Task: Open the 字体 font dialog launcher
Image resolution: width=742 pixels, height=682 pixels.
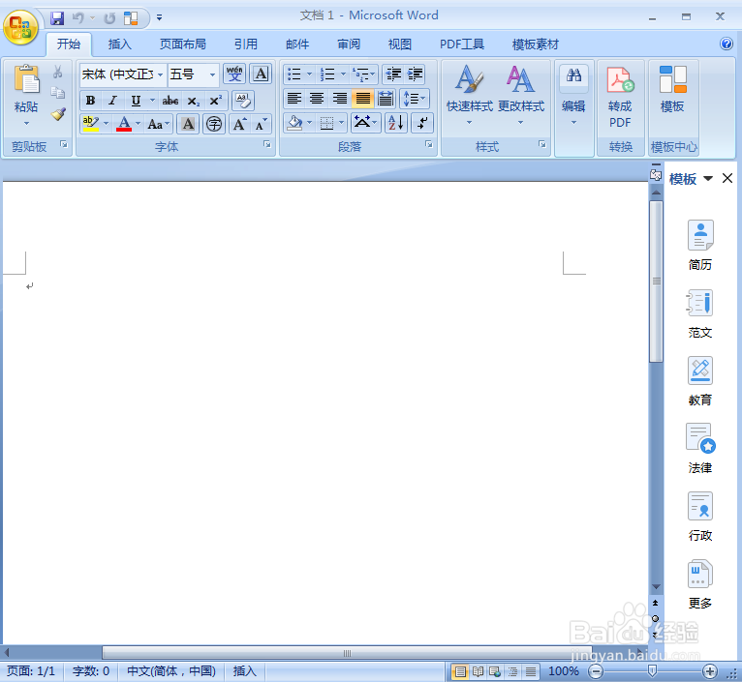Action: click(x=267, y=145)
